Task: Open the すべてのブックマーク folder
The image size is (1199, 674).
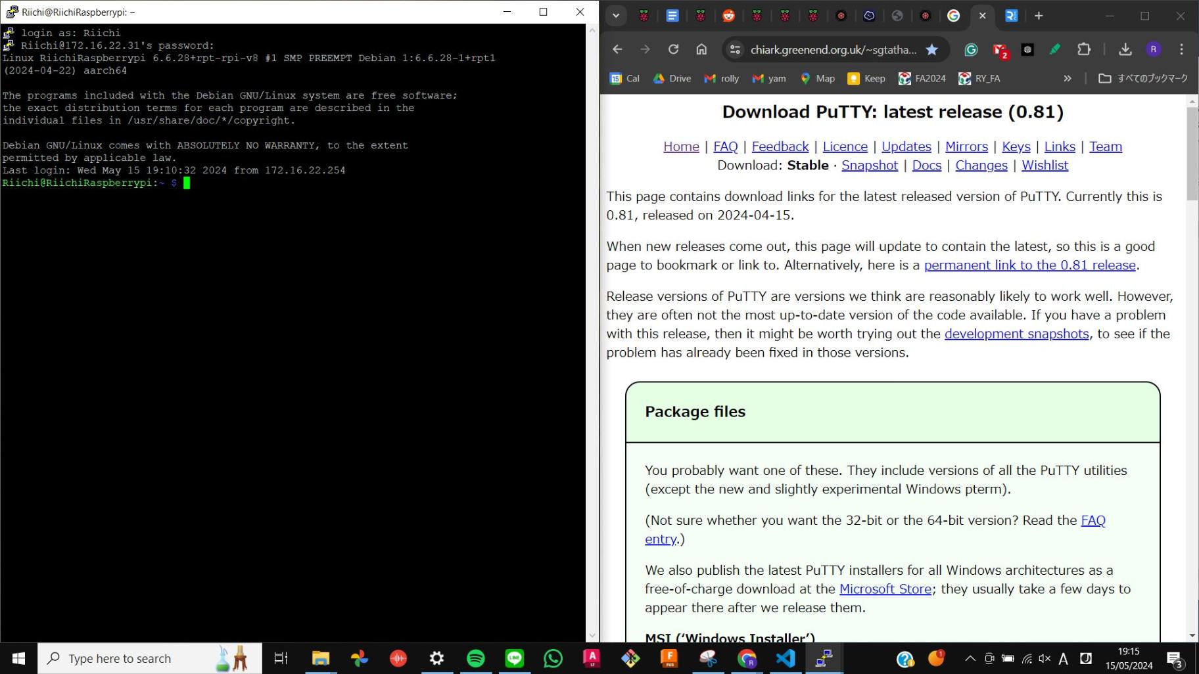Action: pos(1143,78)
